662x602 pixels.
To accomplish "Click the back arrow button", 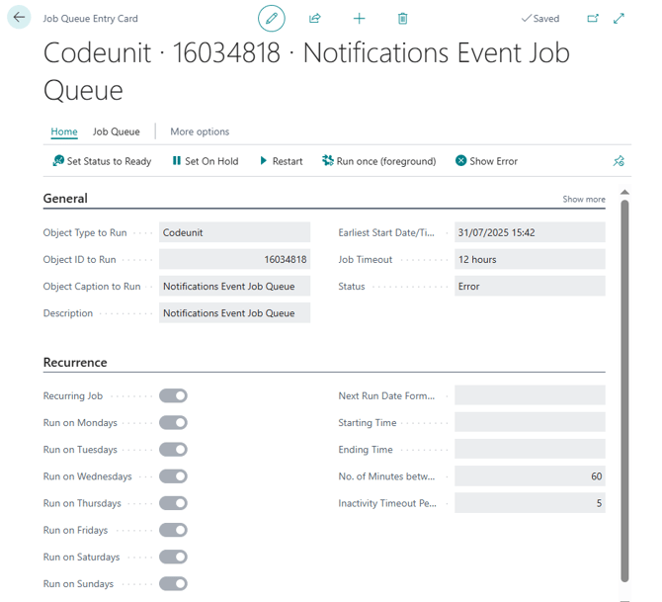I will (x=19, y=18).
